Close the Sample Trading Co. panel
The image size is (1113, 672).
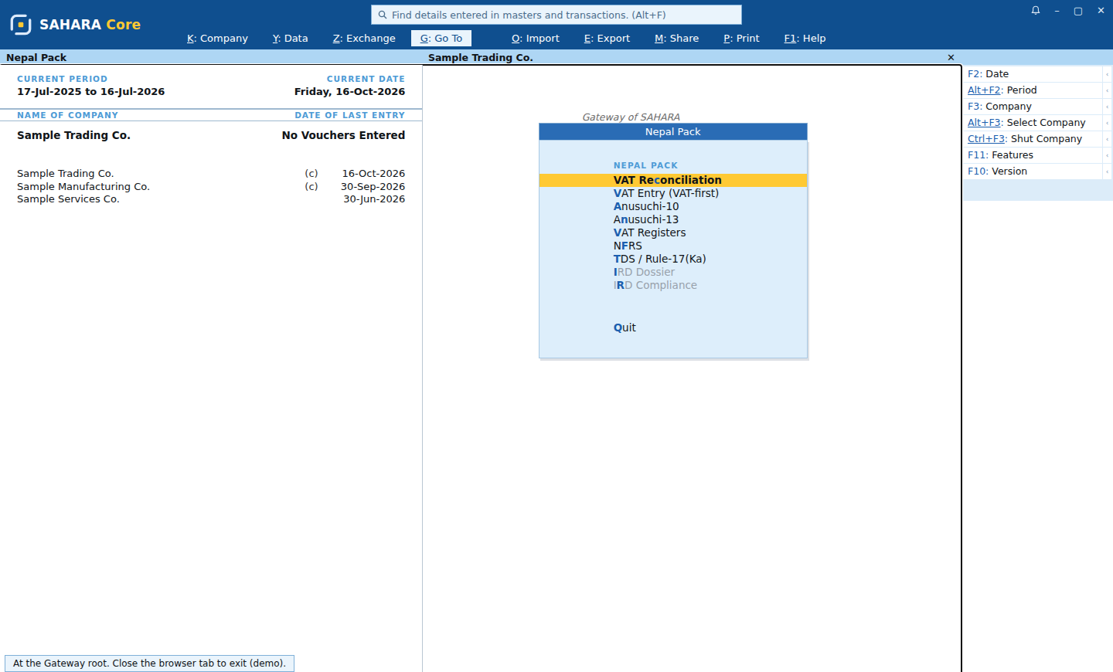point(951,57)
